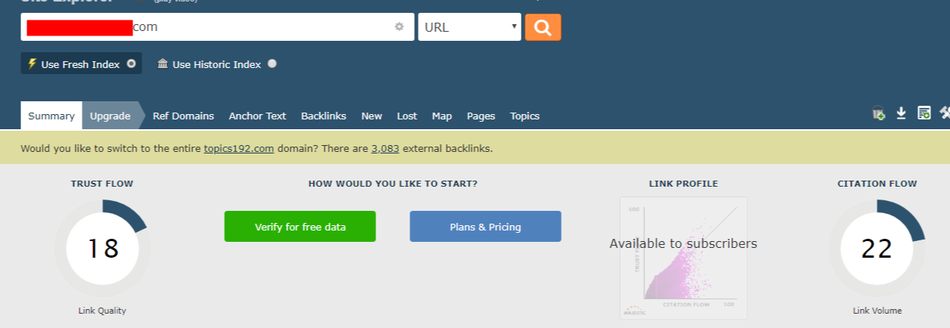Open the Backlinks tab
Image resolution: width=950 pixels, height=328 pixels.
point(323,116)
